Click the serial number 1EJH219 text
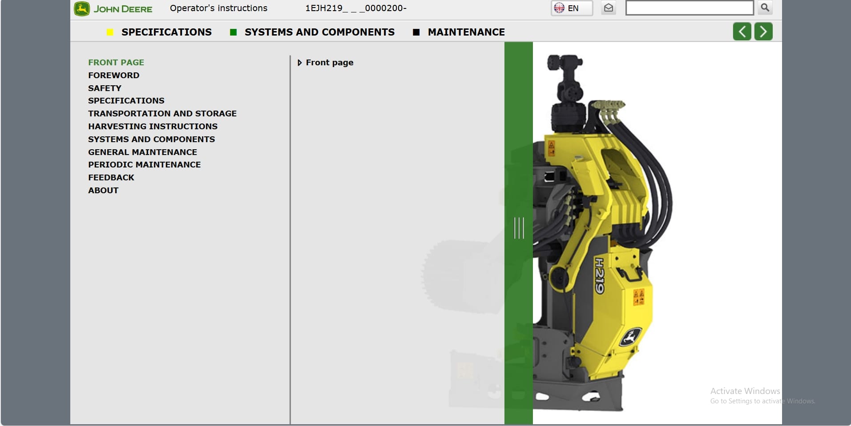851x426 pixels. [x=356, y=8]
